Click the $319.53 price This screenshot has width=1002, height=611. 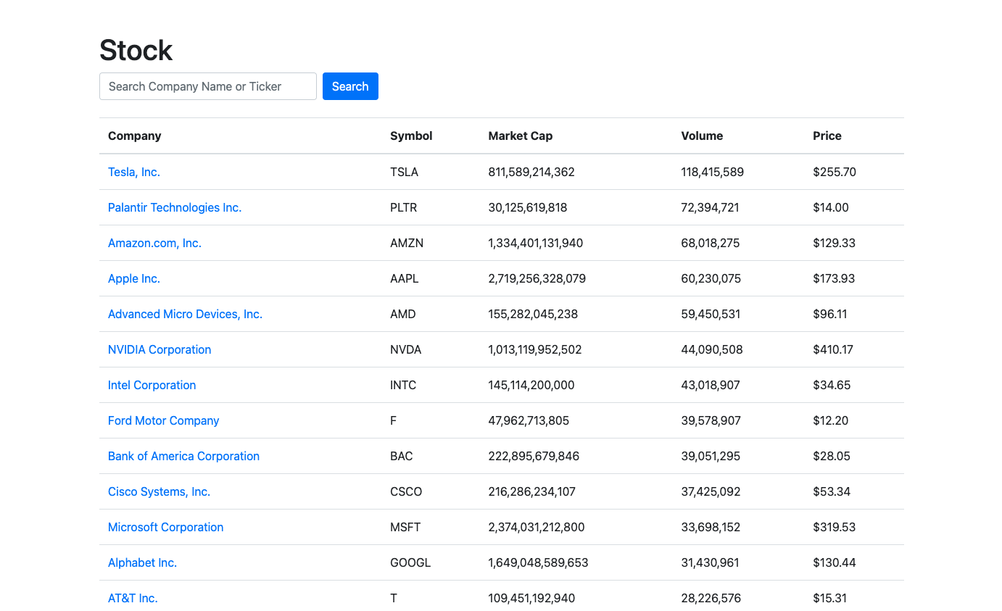(x=835, y=527)
